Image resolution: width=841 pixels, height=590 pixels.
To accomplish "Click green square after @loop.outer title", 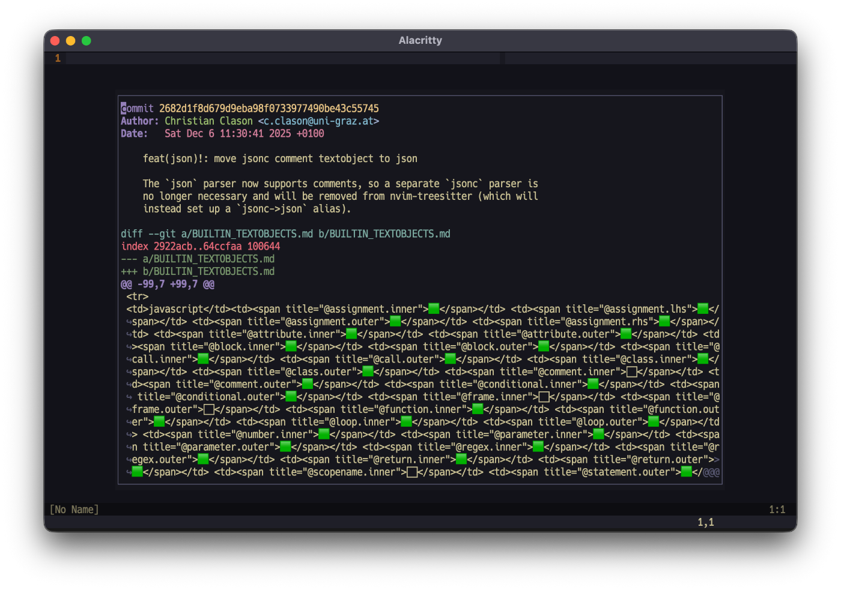I will click(x=654, y=423).
